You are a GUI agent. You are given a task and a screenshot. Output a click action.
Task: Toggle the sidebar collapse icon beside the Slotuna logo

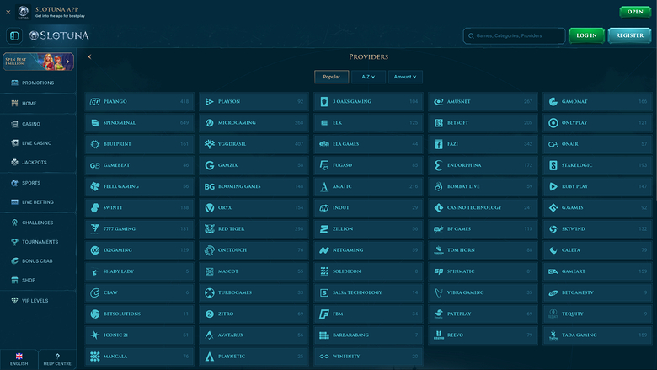click(14, 35)
